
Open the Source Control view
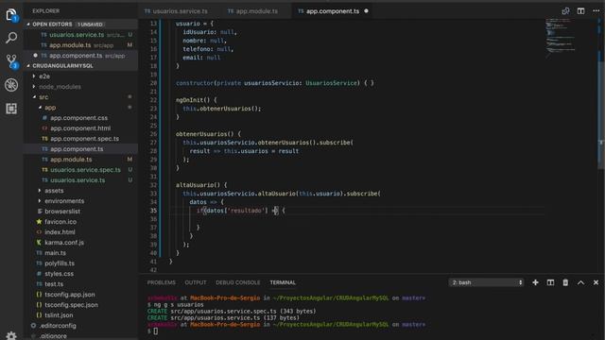click(11, 60)
